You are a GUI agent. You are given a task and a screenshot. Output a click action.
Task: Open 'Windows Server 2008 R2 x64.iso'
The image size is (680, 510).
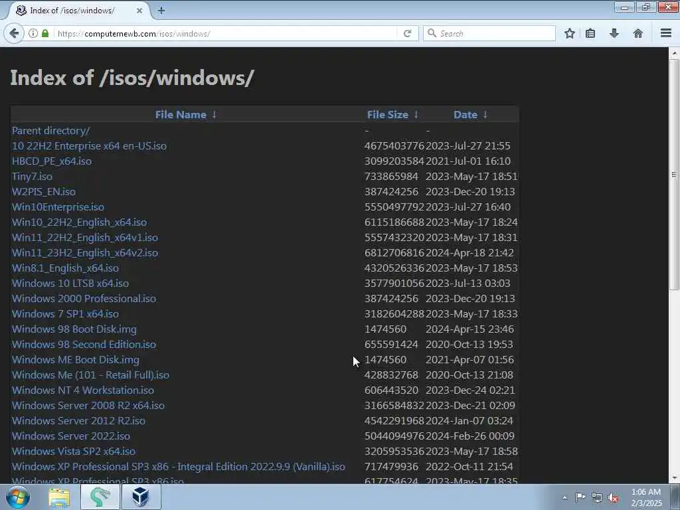pyautogui.click(x=88, y=406)
